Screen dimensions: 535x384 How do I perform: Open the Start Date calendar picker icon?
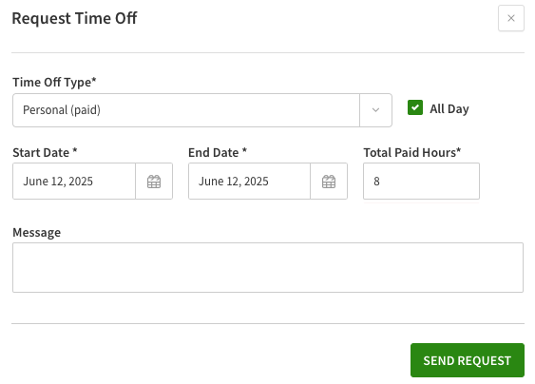(x=154, y=182)
